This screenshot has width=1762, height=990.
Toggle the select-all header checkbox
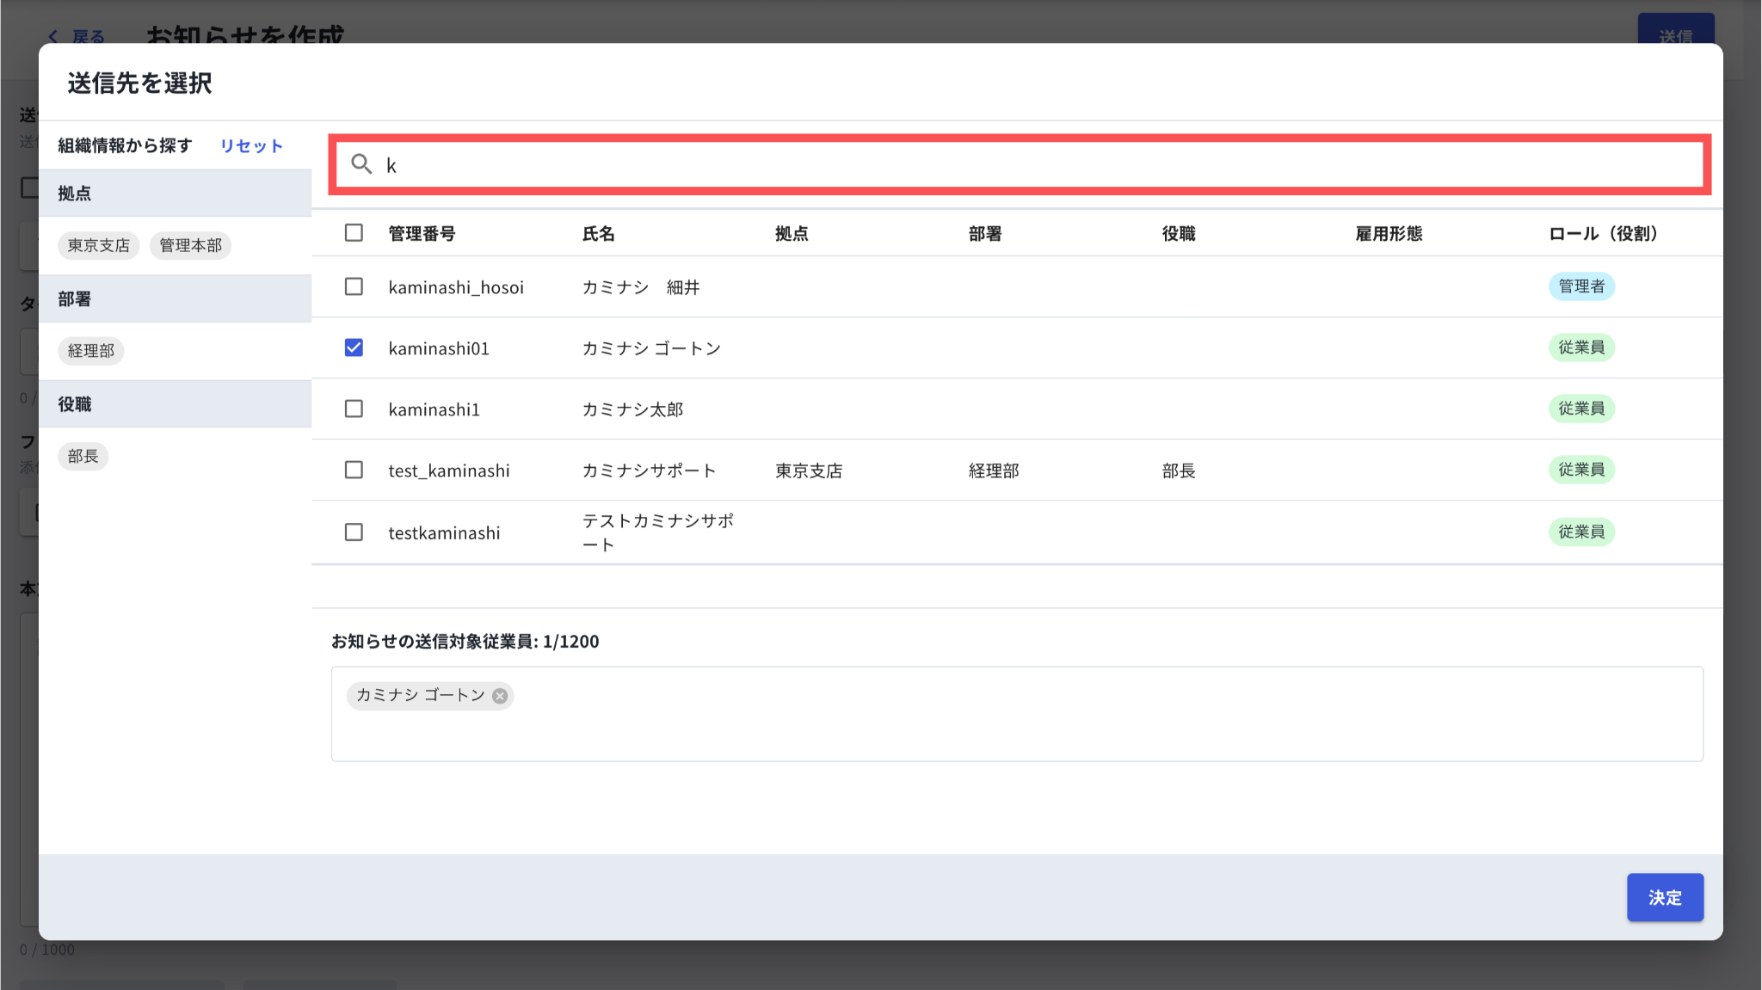(x=354, y=233)
